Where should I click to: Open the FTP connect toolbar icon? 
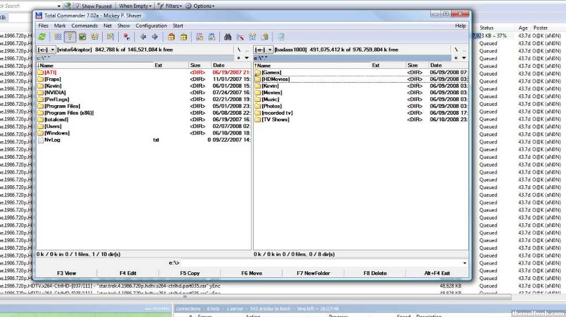coord(200,37)
